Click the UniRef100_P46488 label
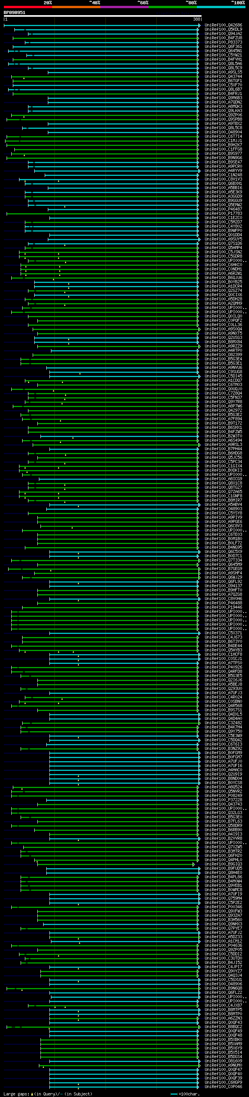 click(223, 603)
